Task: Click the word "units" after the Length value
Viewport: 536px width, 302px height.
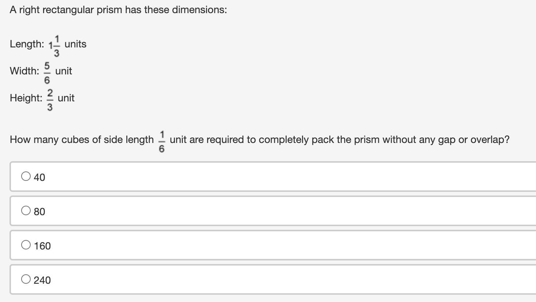Action: point(76,44)
